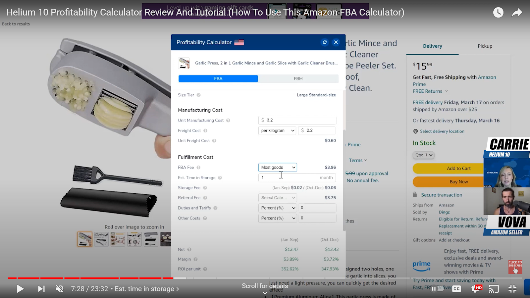
Task: Open Duties and Tariffs Percent dropdown
Action: tap(278, 208)
